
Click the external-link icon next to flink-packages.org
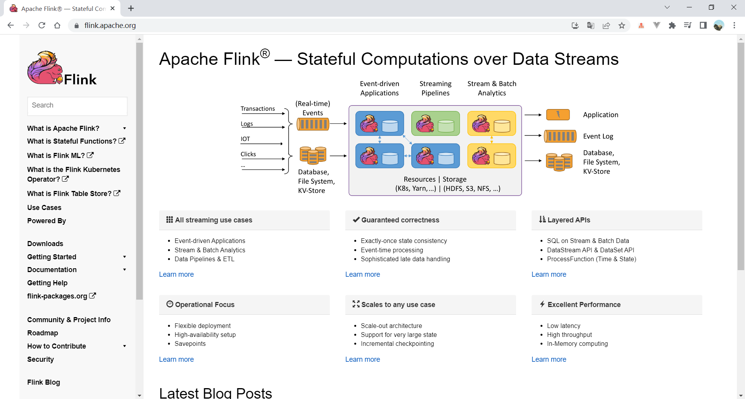[93, 295]
